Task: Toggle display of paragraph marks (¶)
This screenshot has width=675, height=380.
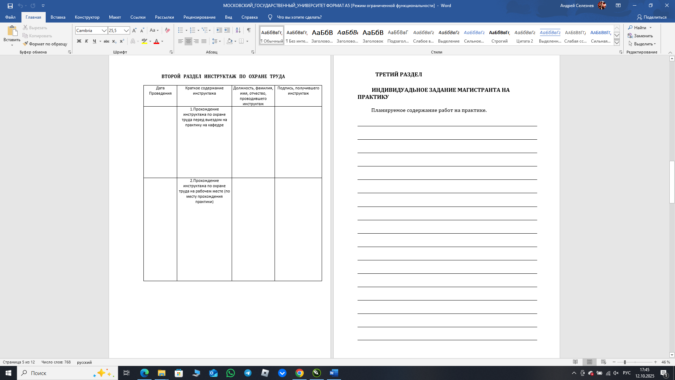Action: click(249, 31)
